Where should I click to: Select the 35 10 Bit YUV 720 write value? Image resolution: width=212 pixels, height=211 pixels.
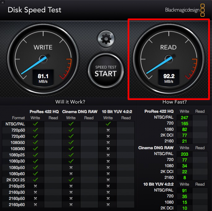pyautogui.click(x=184, y=196)
